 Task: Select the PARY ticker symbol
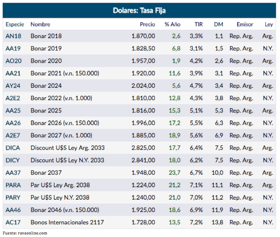pos(13,198)
